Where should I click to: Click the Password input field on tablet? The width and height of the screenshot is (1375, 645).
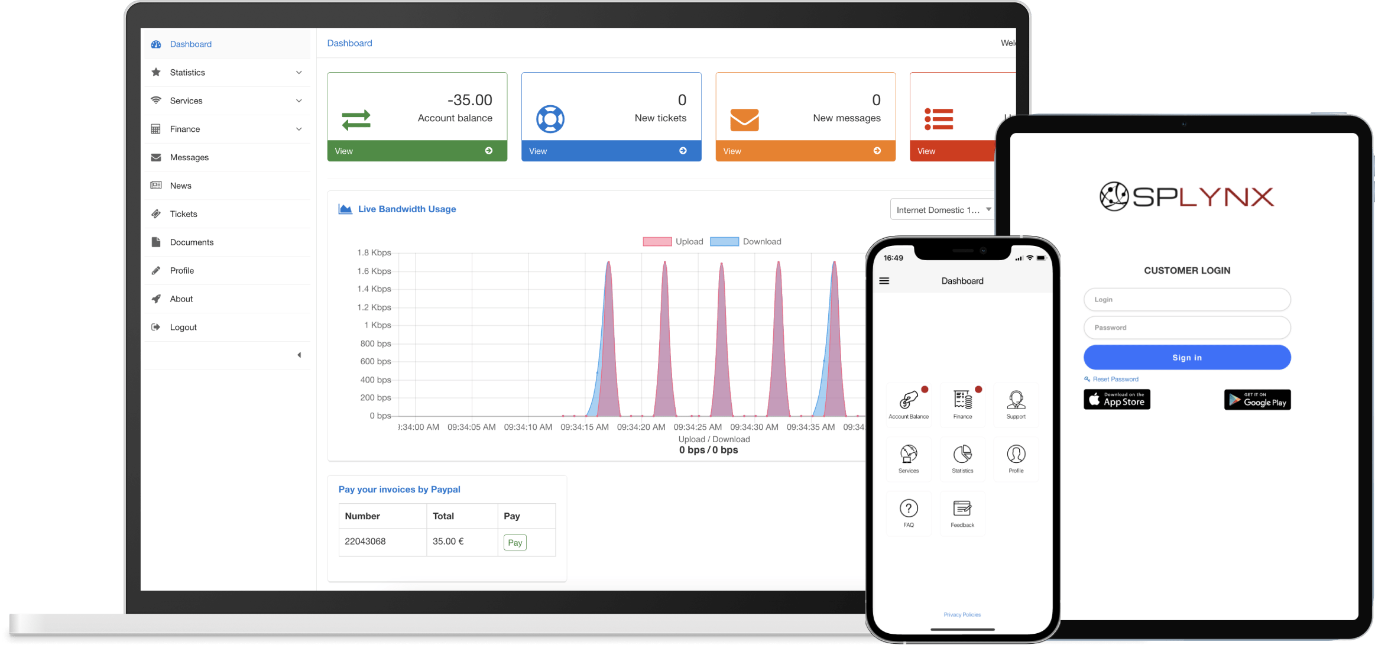(x=1187, y=328)
